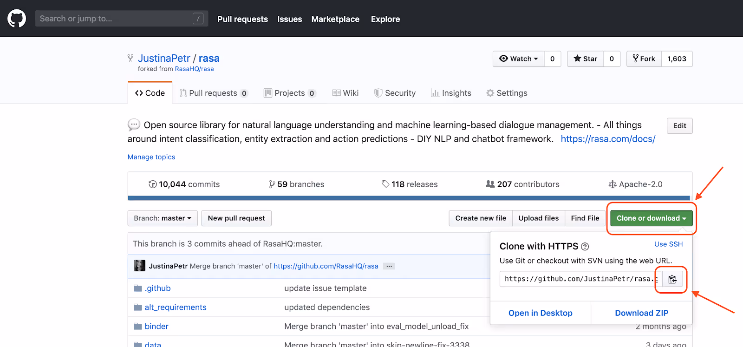Open Apache-2.0 license
The height and width of the screenshot is (347, 743).
click(635, 184)
